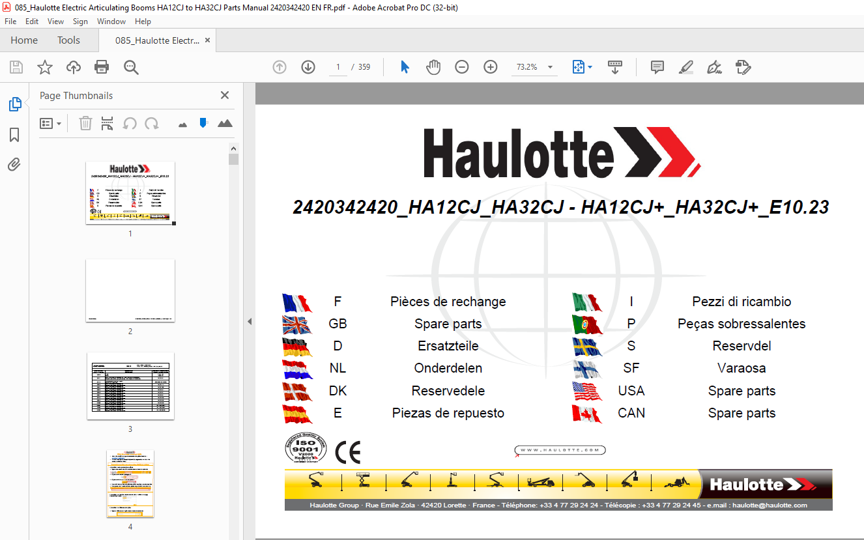
Task: Switch to the Home tab
Action: (x=24, y=40)
